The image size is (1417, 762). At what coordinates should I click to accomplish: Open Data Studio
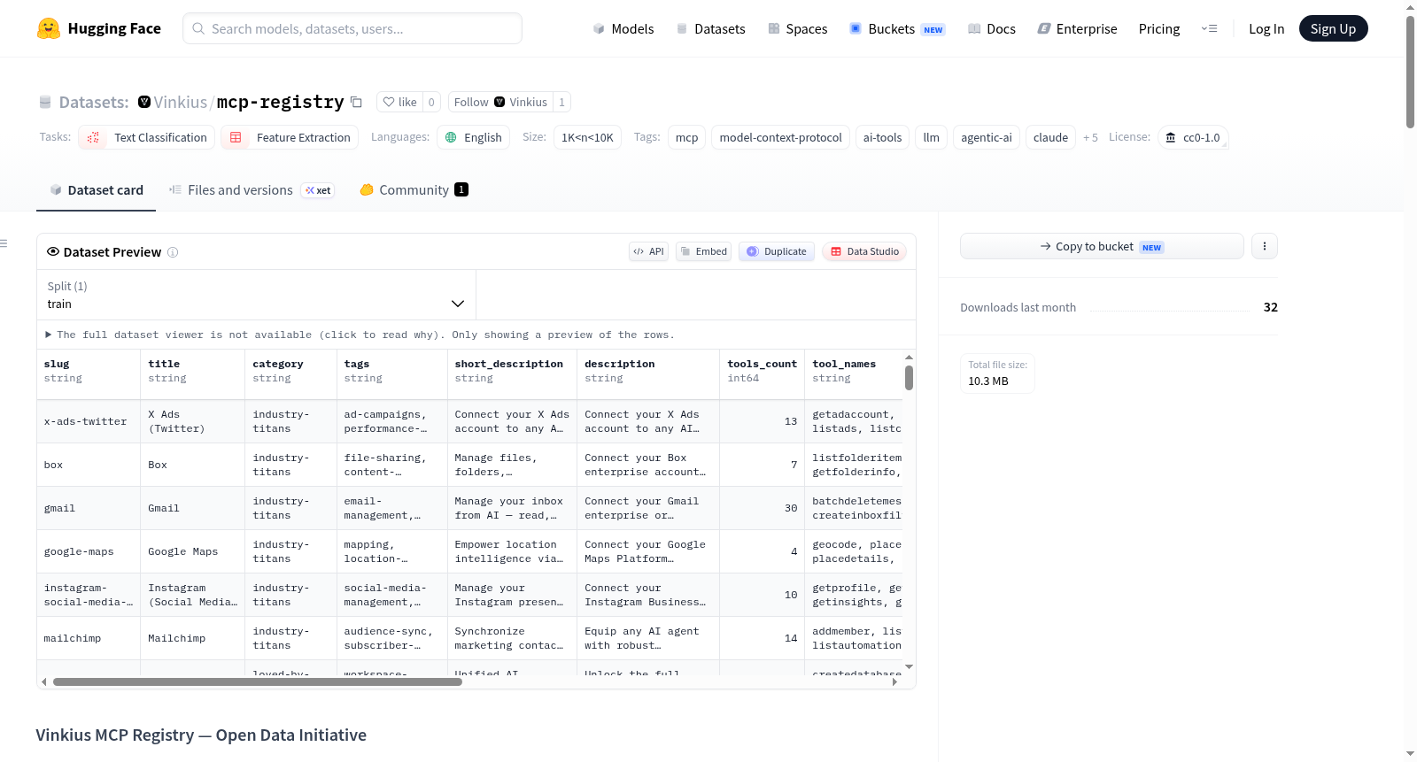pyautogui.click(x=864, y=251)
